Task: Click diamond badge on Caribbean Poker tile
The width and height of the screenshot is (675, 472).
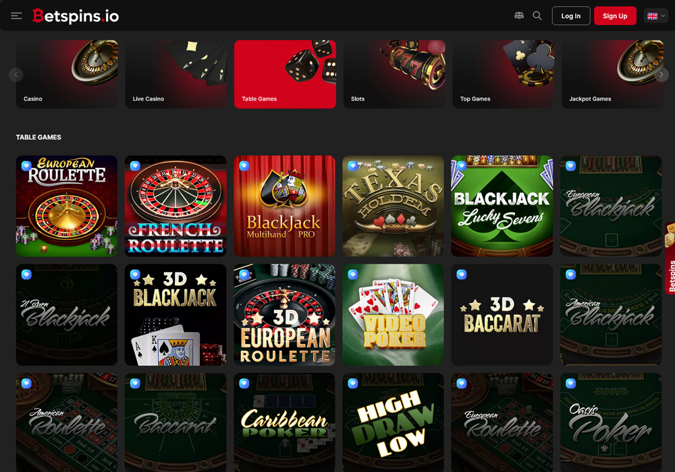Action: [x=244, y=383]
